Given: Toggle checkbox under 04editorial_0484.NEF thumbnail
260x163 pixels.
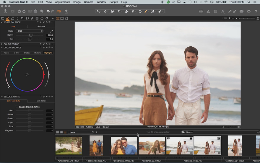Looking at the screenshot, I should [x=56, y=158].
